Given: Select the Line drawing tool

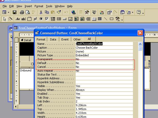Looking at the screenshot, I should (106, 19).
